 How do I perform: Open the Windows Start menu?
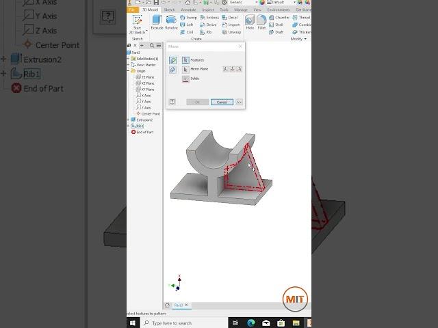133,323
